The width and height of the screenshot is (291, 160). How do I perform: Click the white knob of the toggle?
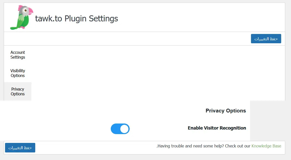coord(124,129)
